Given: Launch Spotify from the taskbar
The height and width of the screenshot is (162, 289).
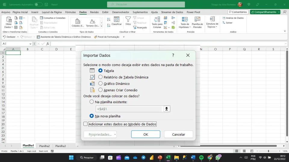Looking at the screenshot, I should 201,157.
